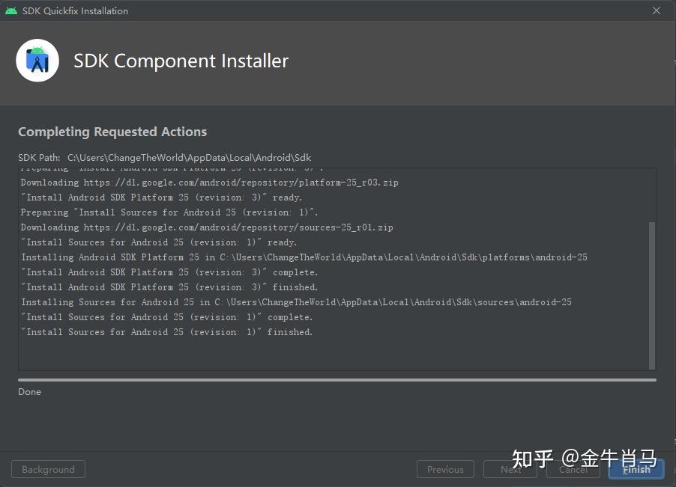Image resolution: width=676 pixels, height=487 pixels.
Task: Click the Cancel button
Action: point(573,469)
